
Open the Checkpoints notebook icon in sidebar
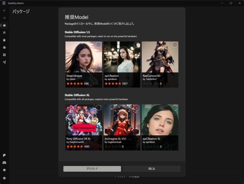tap(4, 40)
